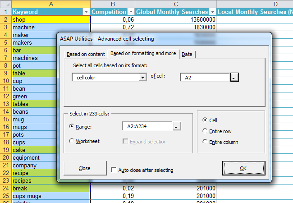The image size is (293, 203).
Task: Select the 'company' keyword cell
Action: click(35, 165)
